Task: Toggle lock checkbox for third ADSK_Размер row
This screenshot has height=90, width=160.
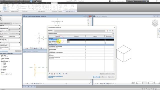Action: tap(105, 43)
